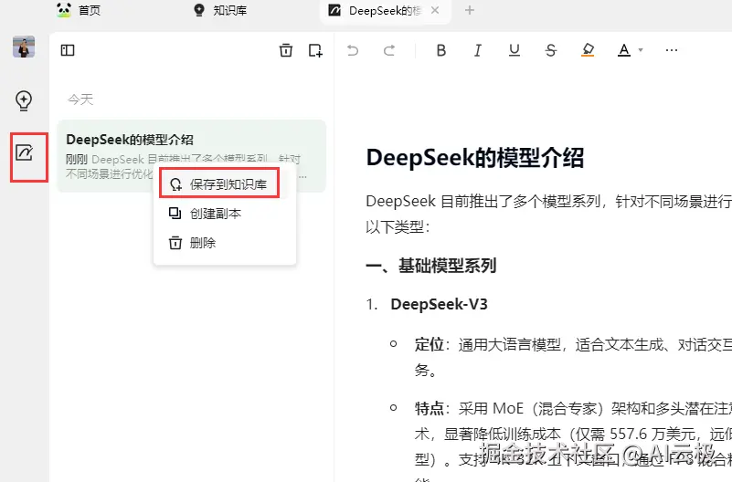
Task: Select the DeepSeek的模型介绍 note card
Action: [x=191, y=156]
